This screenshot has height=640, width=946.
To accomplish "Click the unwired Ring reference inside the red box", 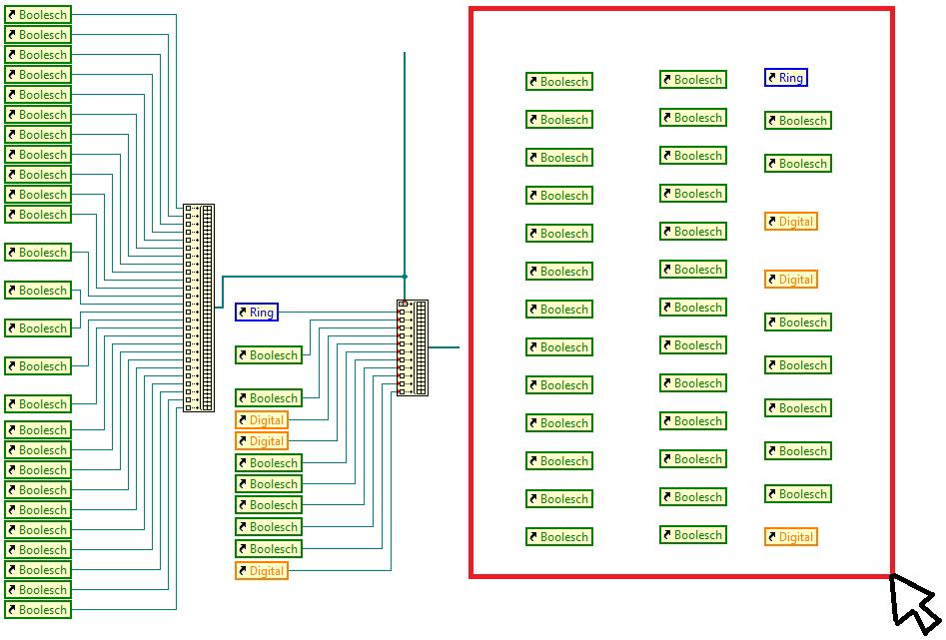I will tap(785, 77).
